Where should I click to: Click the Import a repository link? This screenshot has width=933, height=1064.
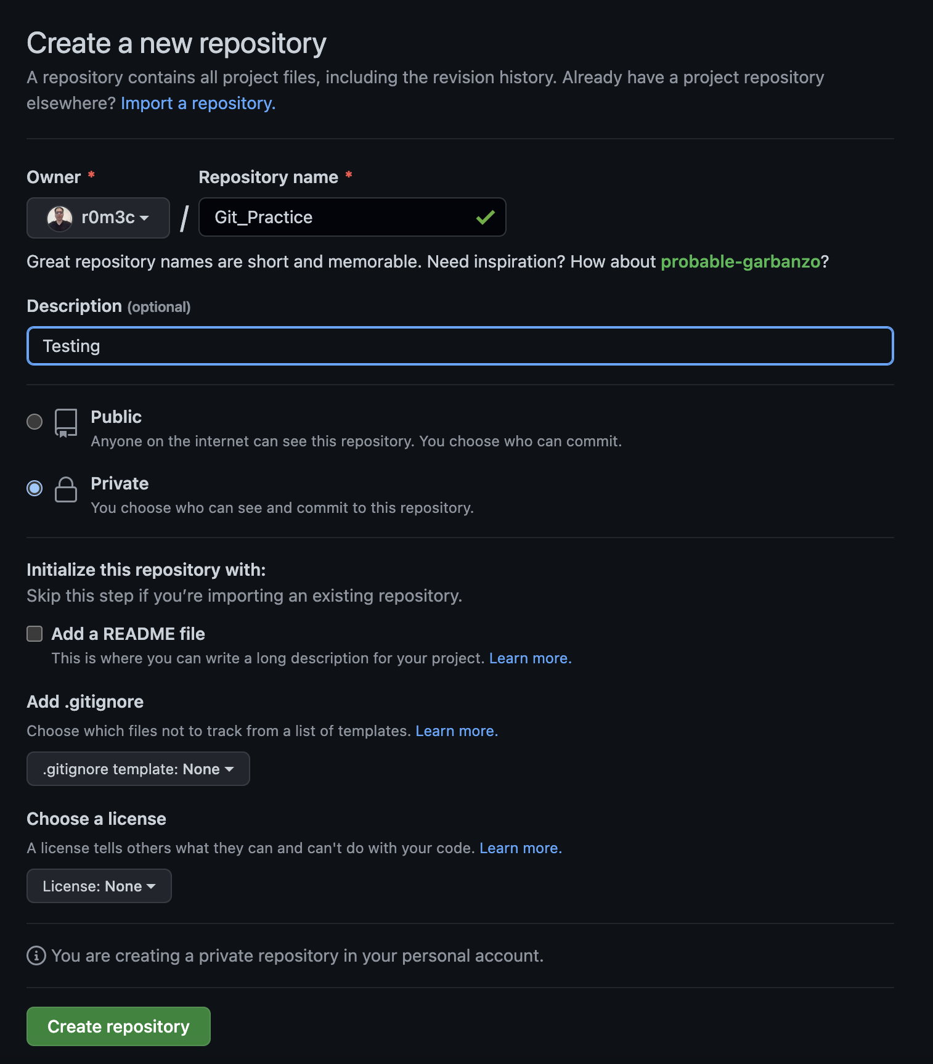198,103
